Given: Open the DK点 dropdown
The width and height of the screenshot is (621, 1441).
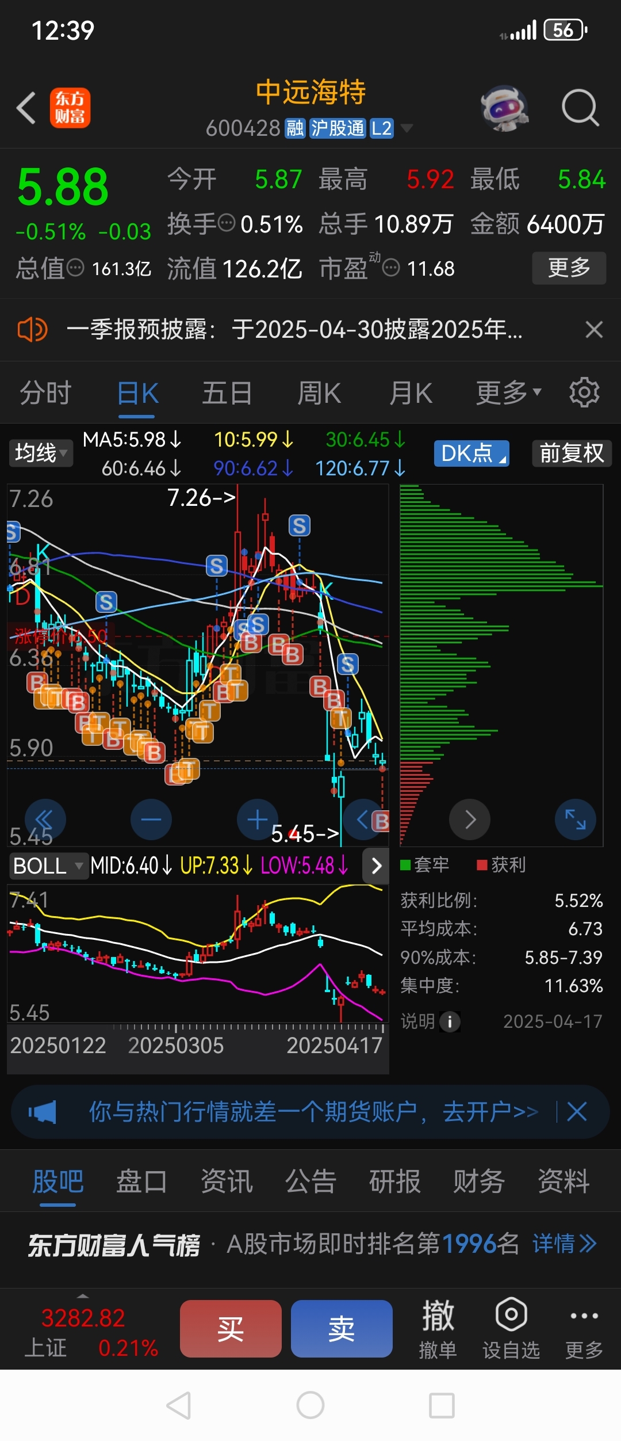Looking at the screenshot, I should (471, 453).
